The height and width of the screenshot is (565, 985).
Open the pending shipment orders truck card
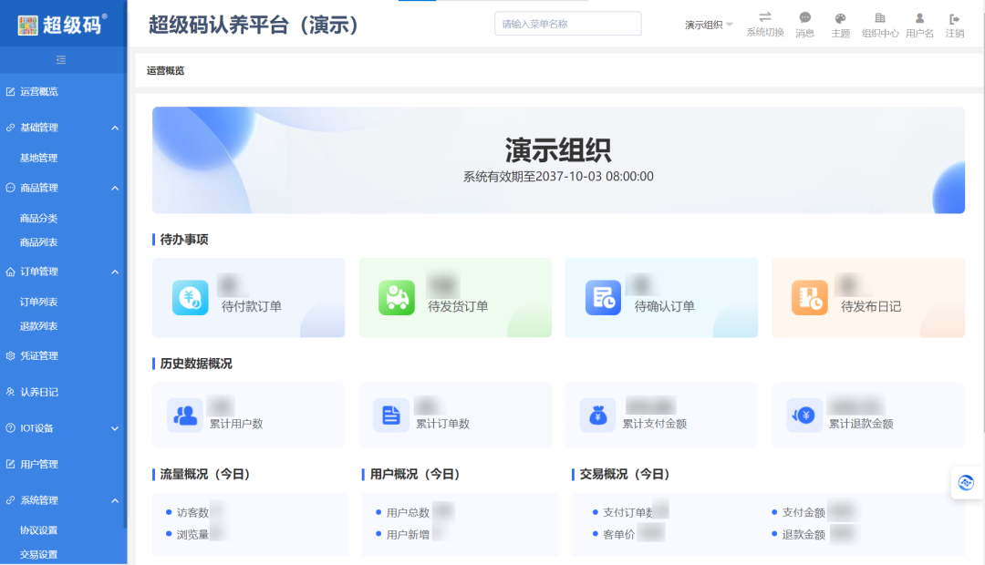454,298
